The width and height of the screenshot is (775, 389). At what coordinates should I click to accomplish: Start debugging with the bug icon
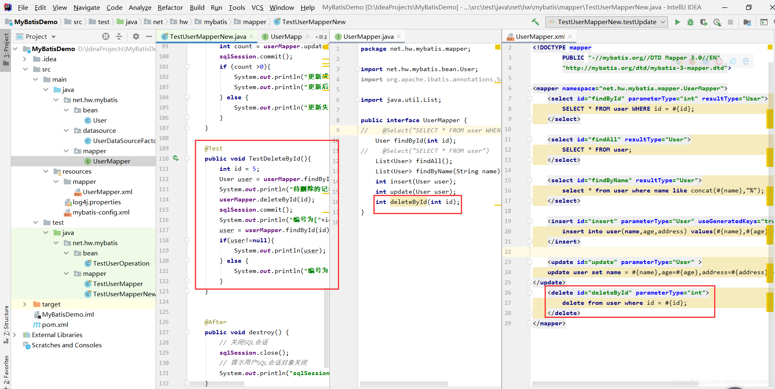coord(690,22)
